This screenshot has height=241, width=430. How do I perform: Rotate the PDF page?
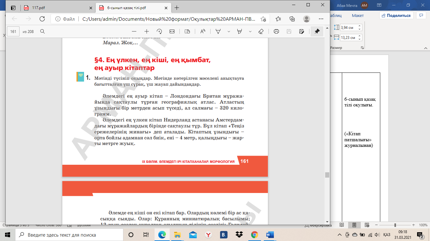pos(159,31)
